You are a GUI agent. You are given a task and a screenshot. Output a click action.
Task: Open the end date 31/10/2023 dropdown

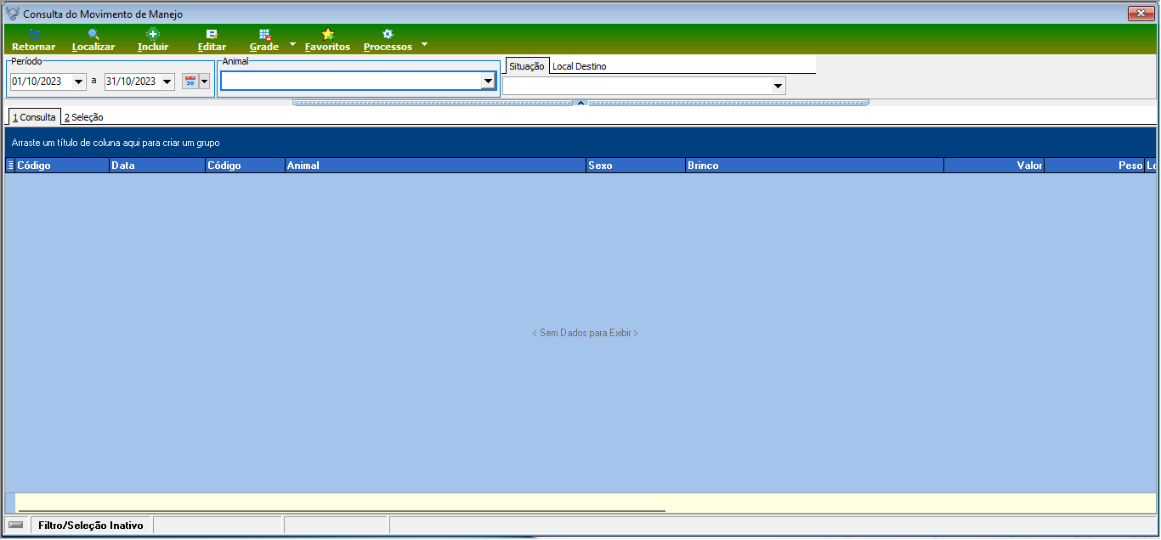tap(167, 82)
